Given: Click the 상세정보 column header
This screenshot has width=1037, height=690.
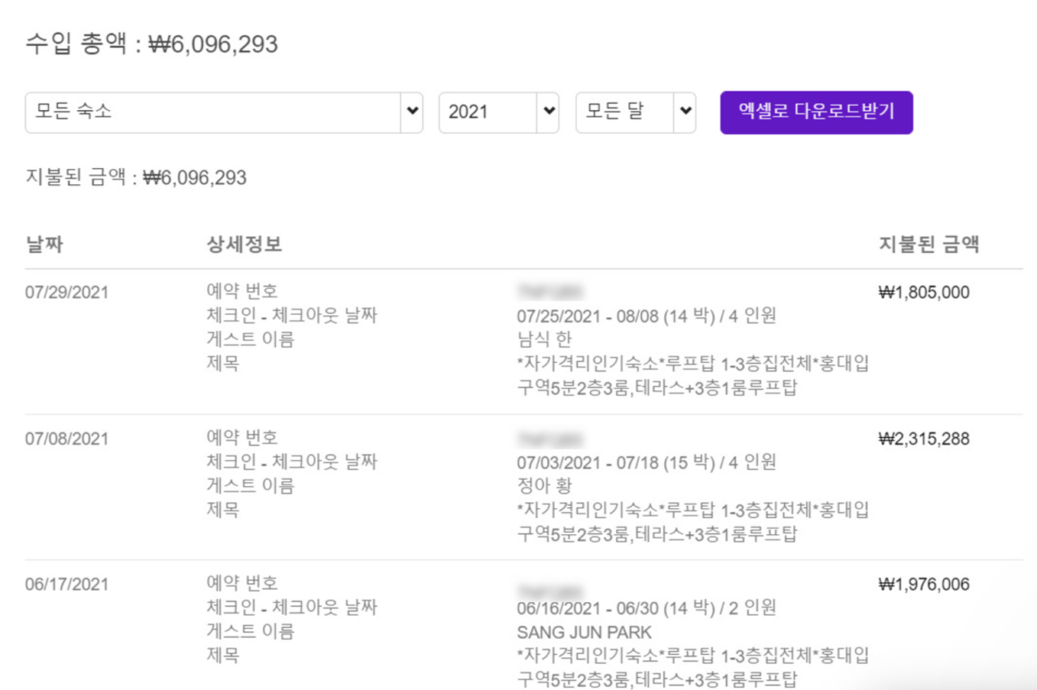Looking at the screenshot, I should [x=244, y=245].
